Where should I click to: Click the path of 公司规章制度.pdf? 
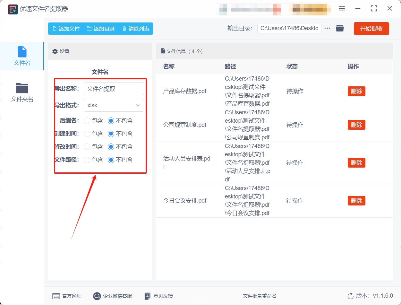pyautogui.click(x=247, y=125)
